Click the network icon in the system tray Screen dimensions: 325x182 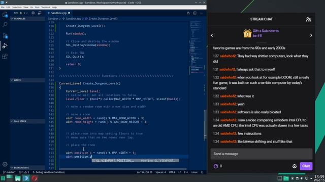(307, 178)
